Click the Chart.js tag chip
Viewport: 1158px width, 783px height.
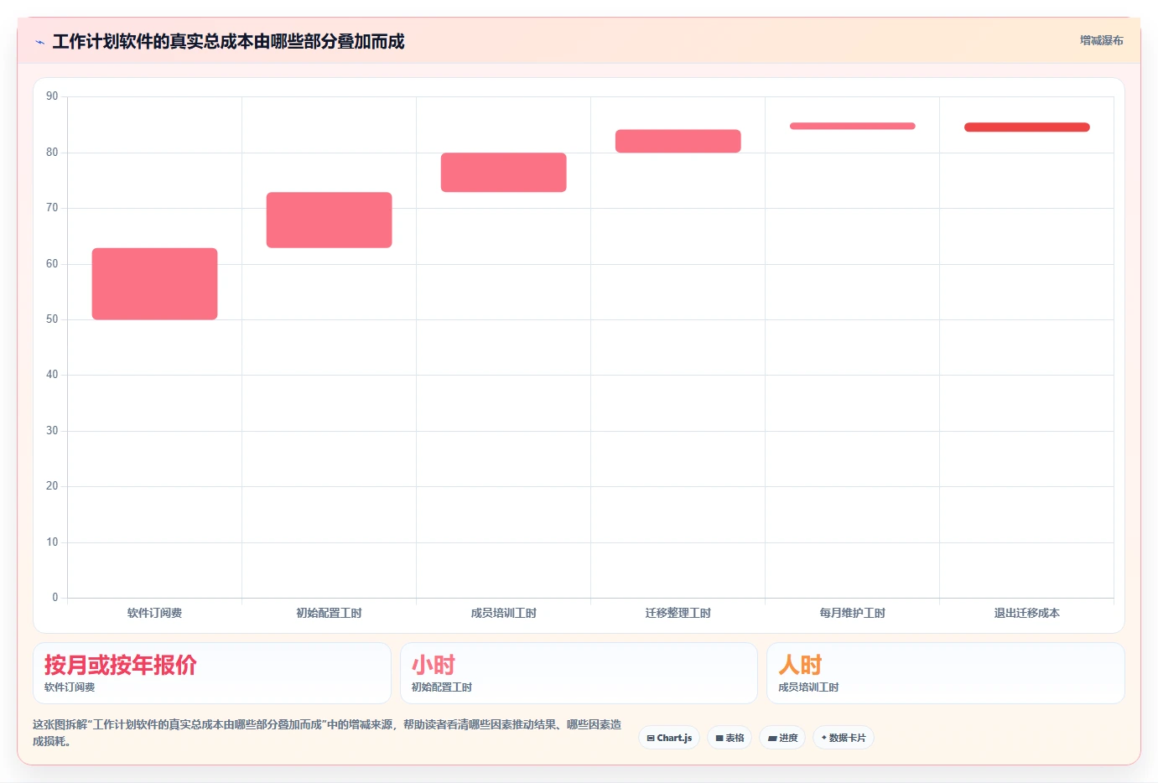click(669, 738)
